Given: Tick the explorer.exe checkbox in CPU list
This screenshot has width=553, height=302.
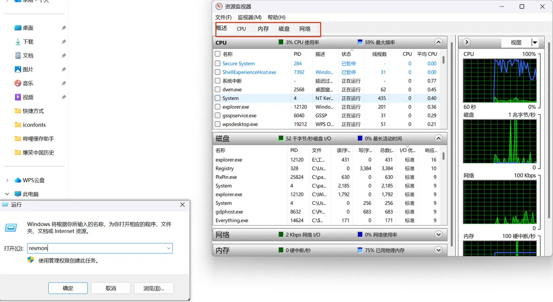Looking at the screenshot, I should point(217,107).
